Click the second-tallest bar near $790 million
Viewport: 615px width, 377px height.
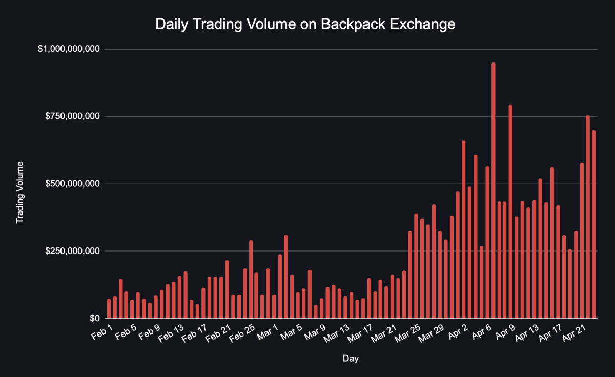(x=510, y=212)
